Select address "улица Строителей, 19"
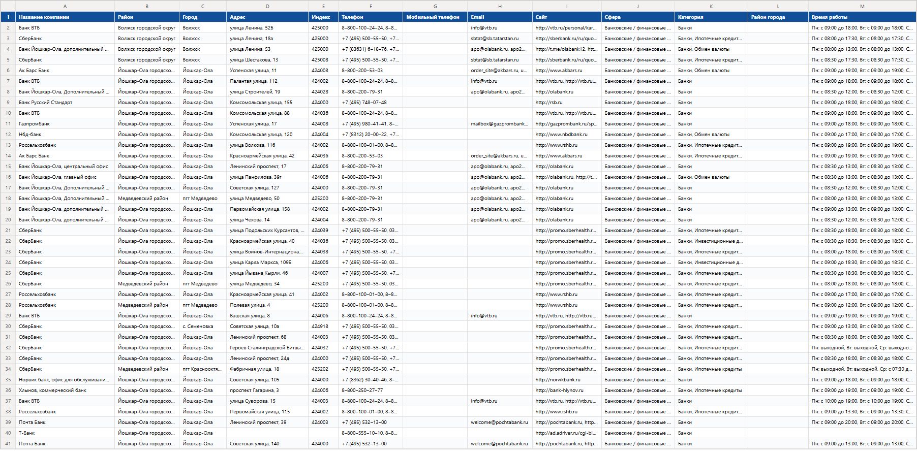 (x=267, y=92)
